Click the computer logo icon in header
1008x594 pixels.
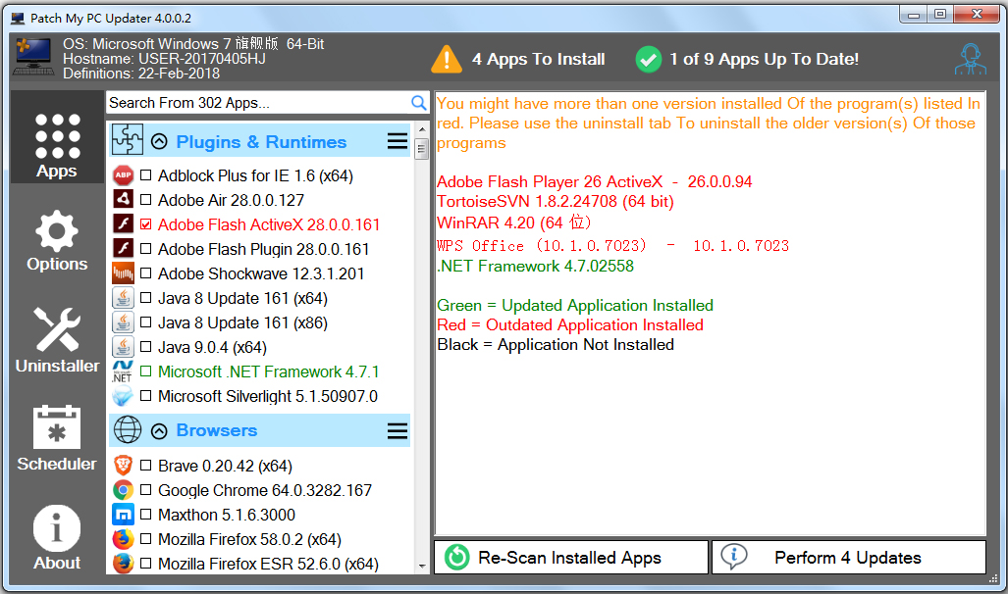pyautogui.click(x=33, y=57)
